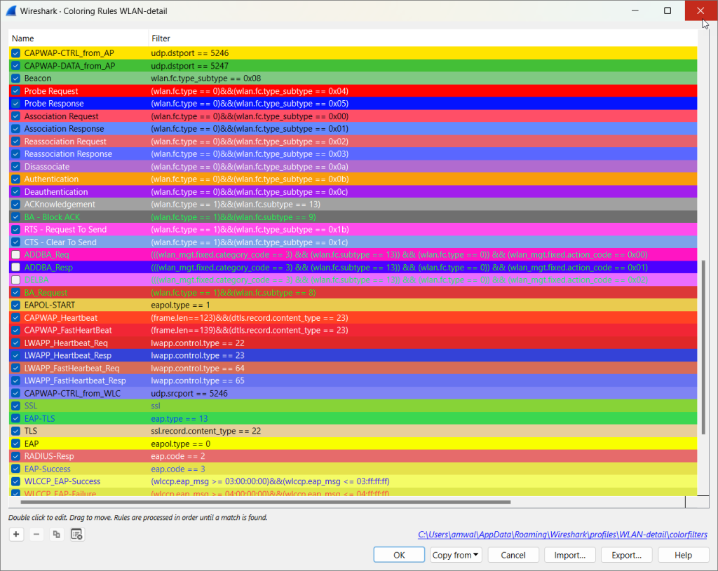
Task: Open the colorfilters file path link
Action: (562, 535)
